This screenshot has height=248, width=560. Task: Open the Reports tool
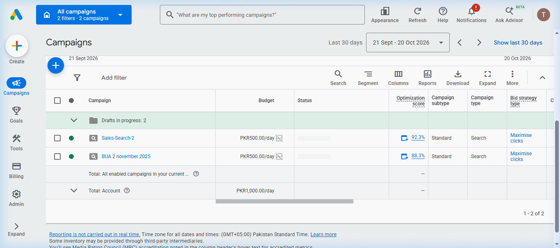pos(427,78)
